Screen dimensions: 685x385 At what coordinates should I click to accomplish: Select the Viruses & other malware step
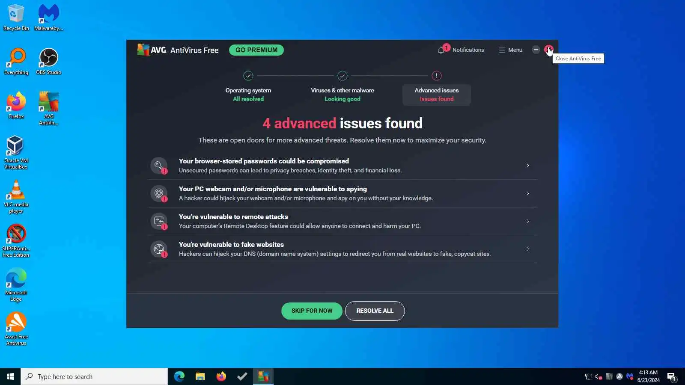342,95
